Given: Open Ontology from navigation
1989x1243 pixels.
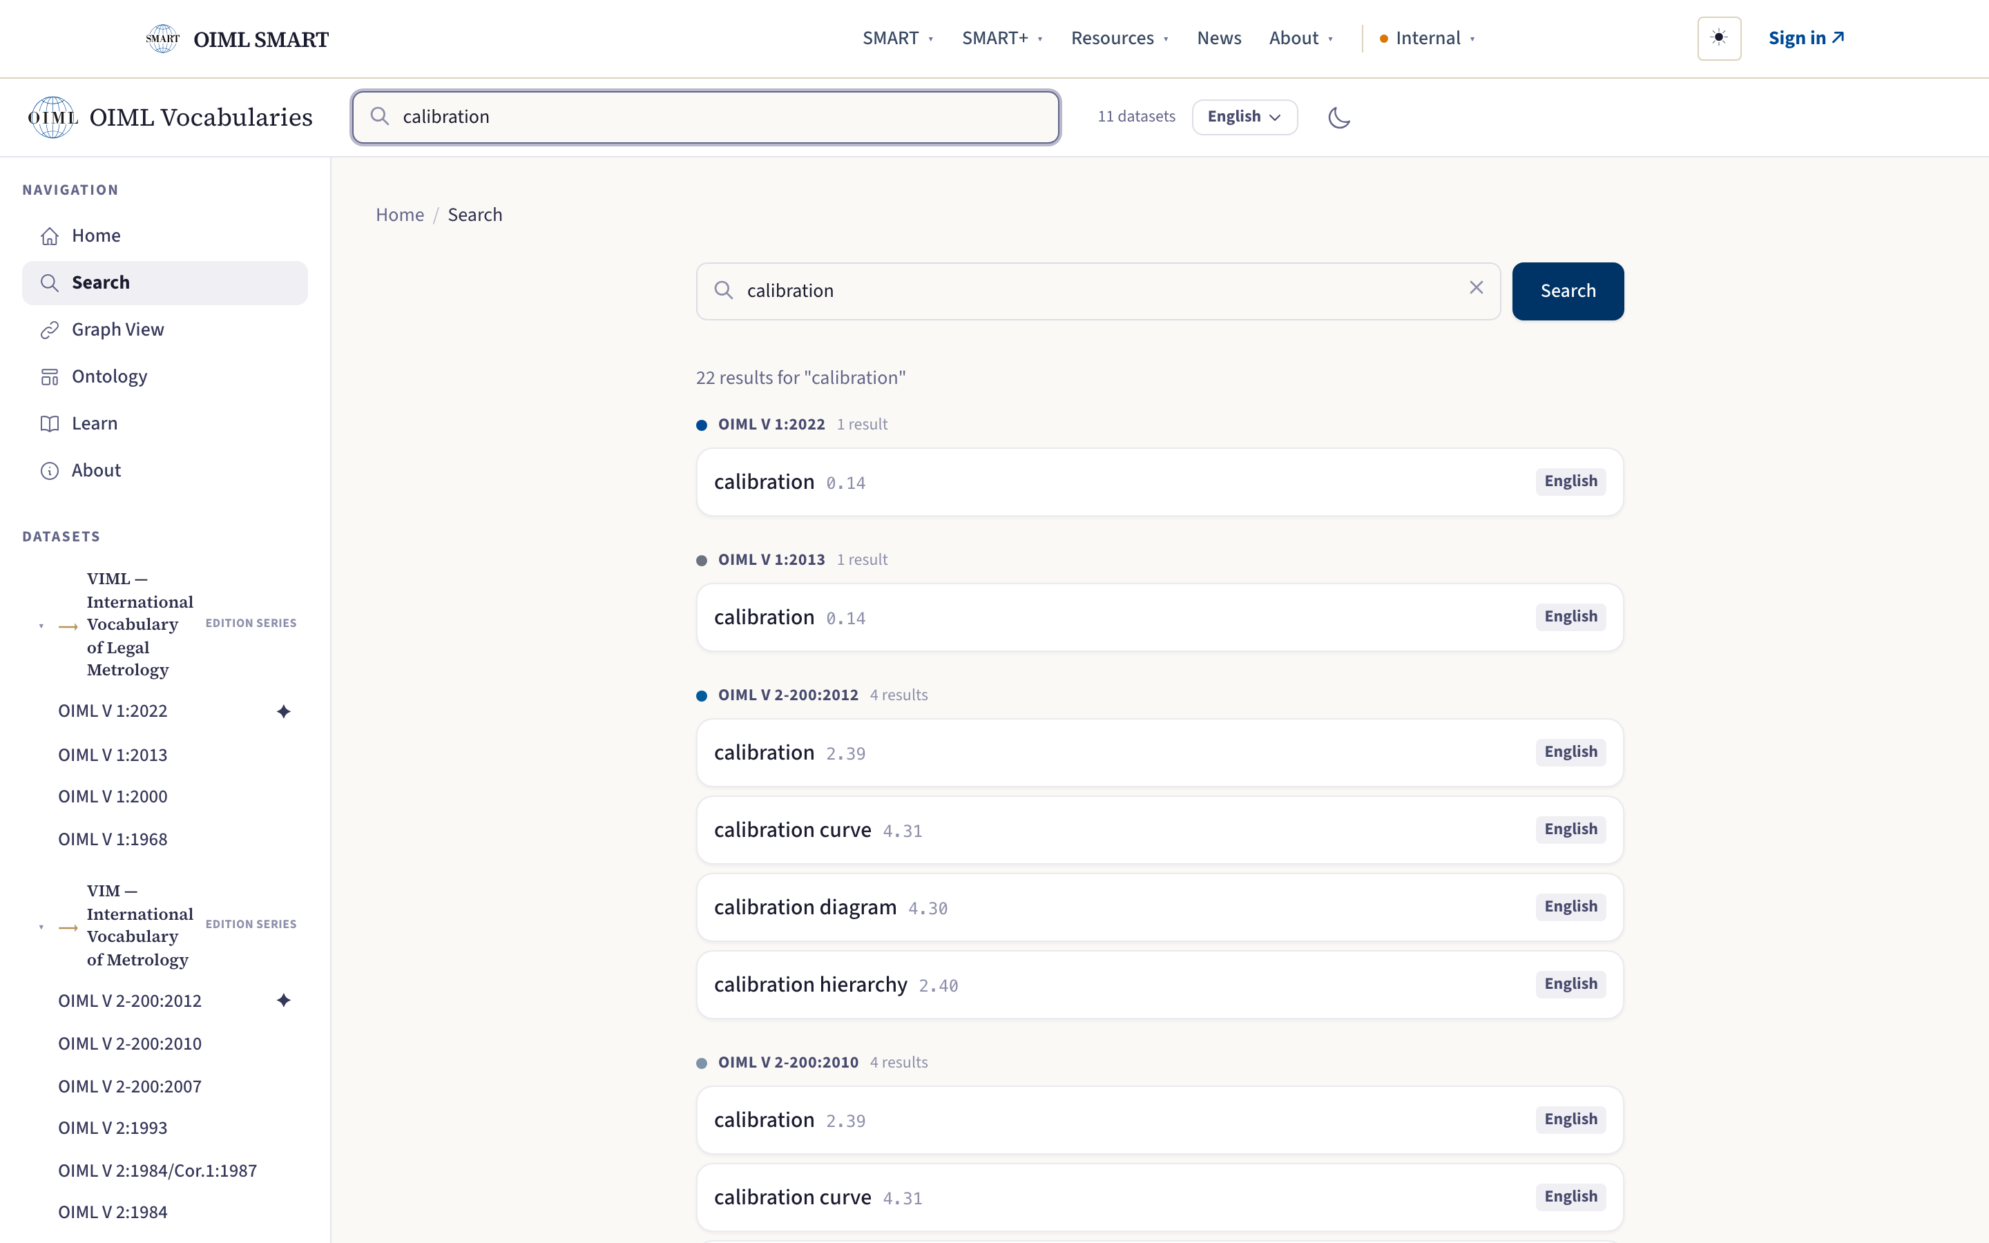Looking at the screenshot, I should click(164, 376).
